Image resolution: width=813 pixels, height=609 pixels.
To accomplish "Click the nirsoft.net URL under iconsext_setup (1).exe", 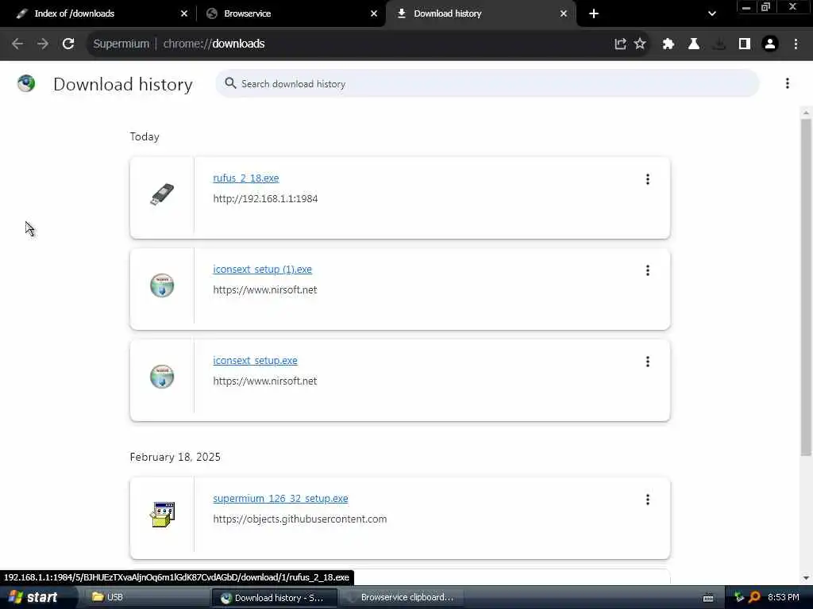I will pos(265,290).
